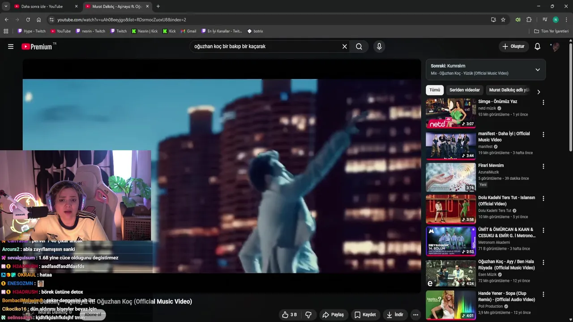The height and width of the screenshot is (322, 573).
Task: Go back in browser history
Action: pos(6,20)
